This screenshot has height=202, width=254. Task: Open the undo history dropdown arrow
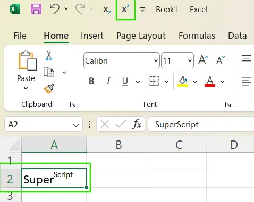[x=66, y=8]
